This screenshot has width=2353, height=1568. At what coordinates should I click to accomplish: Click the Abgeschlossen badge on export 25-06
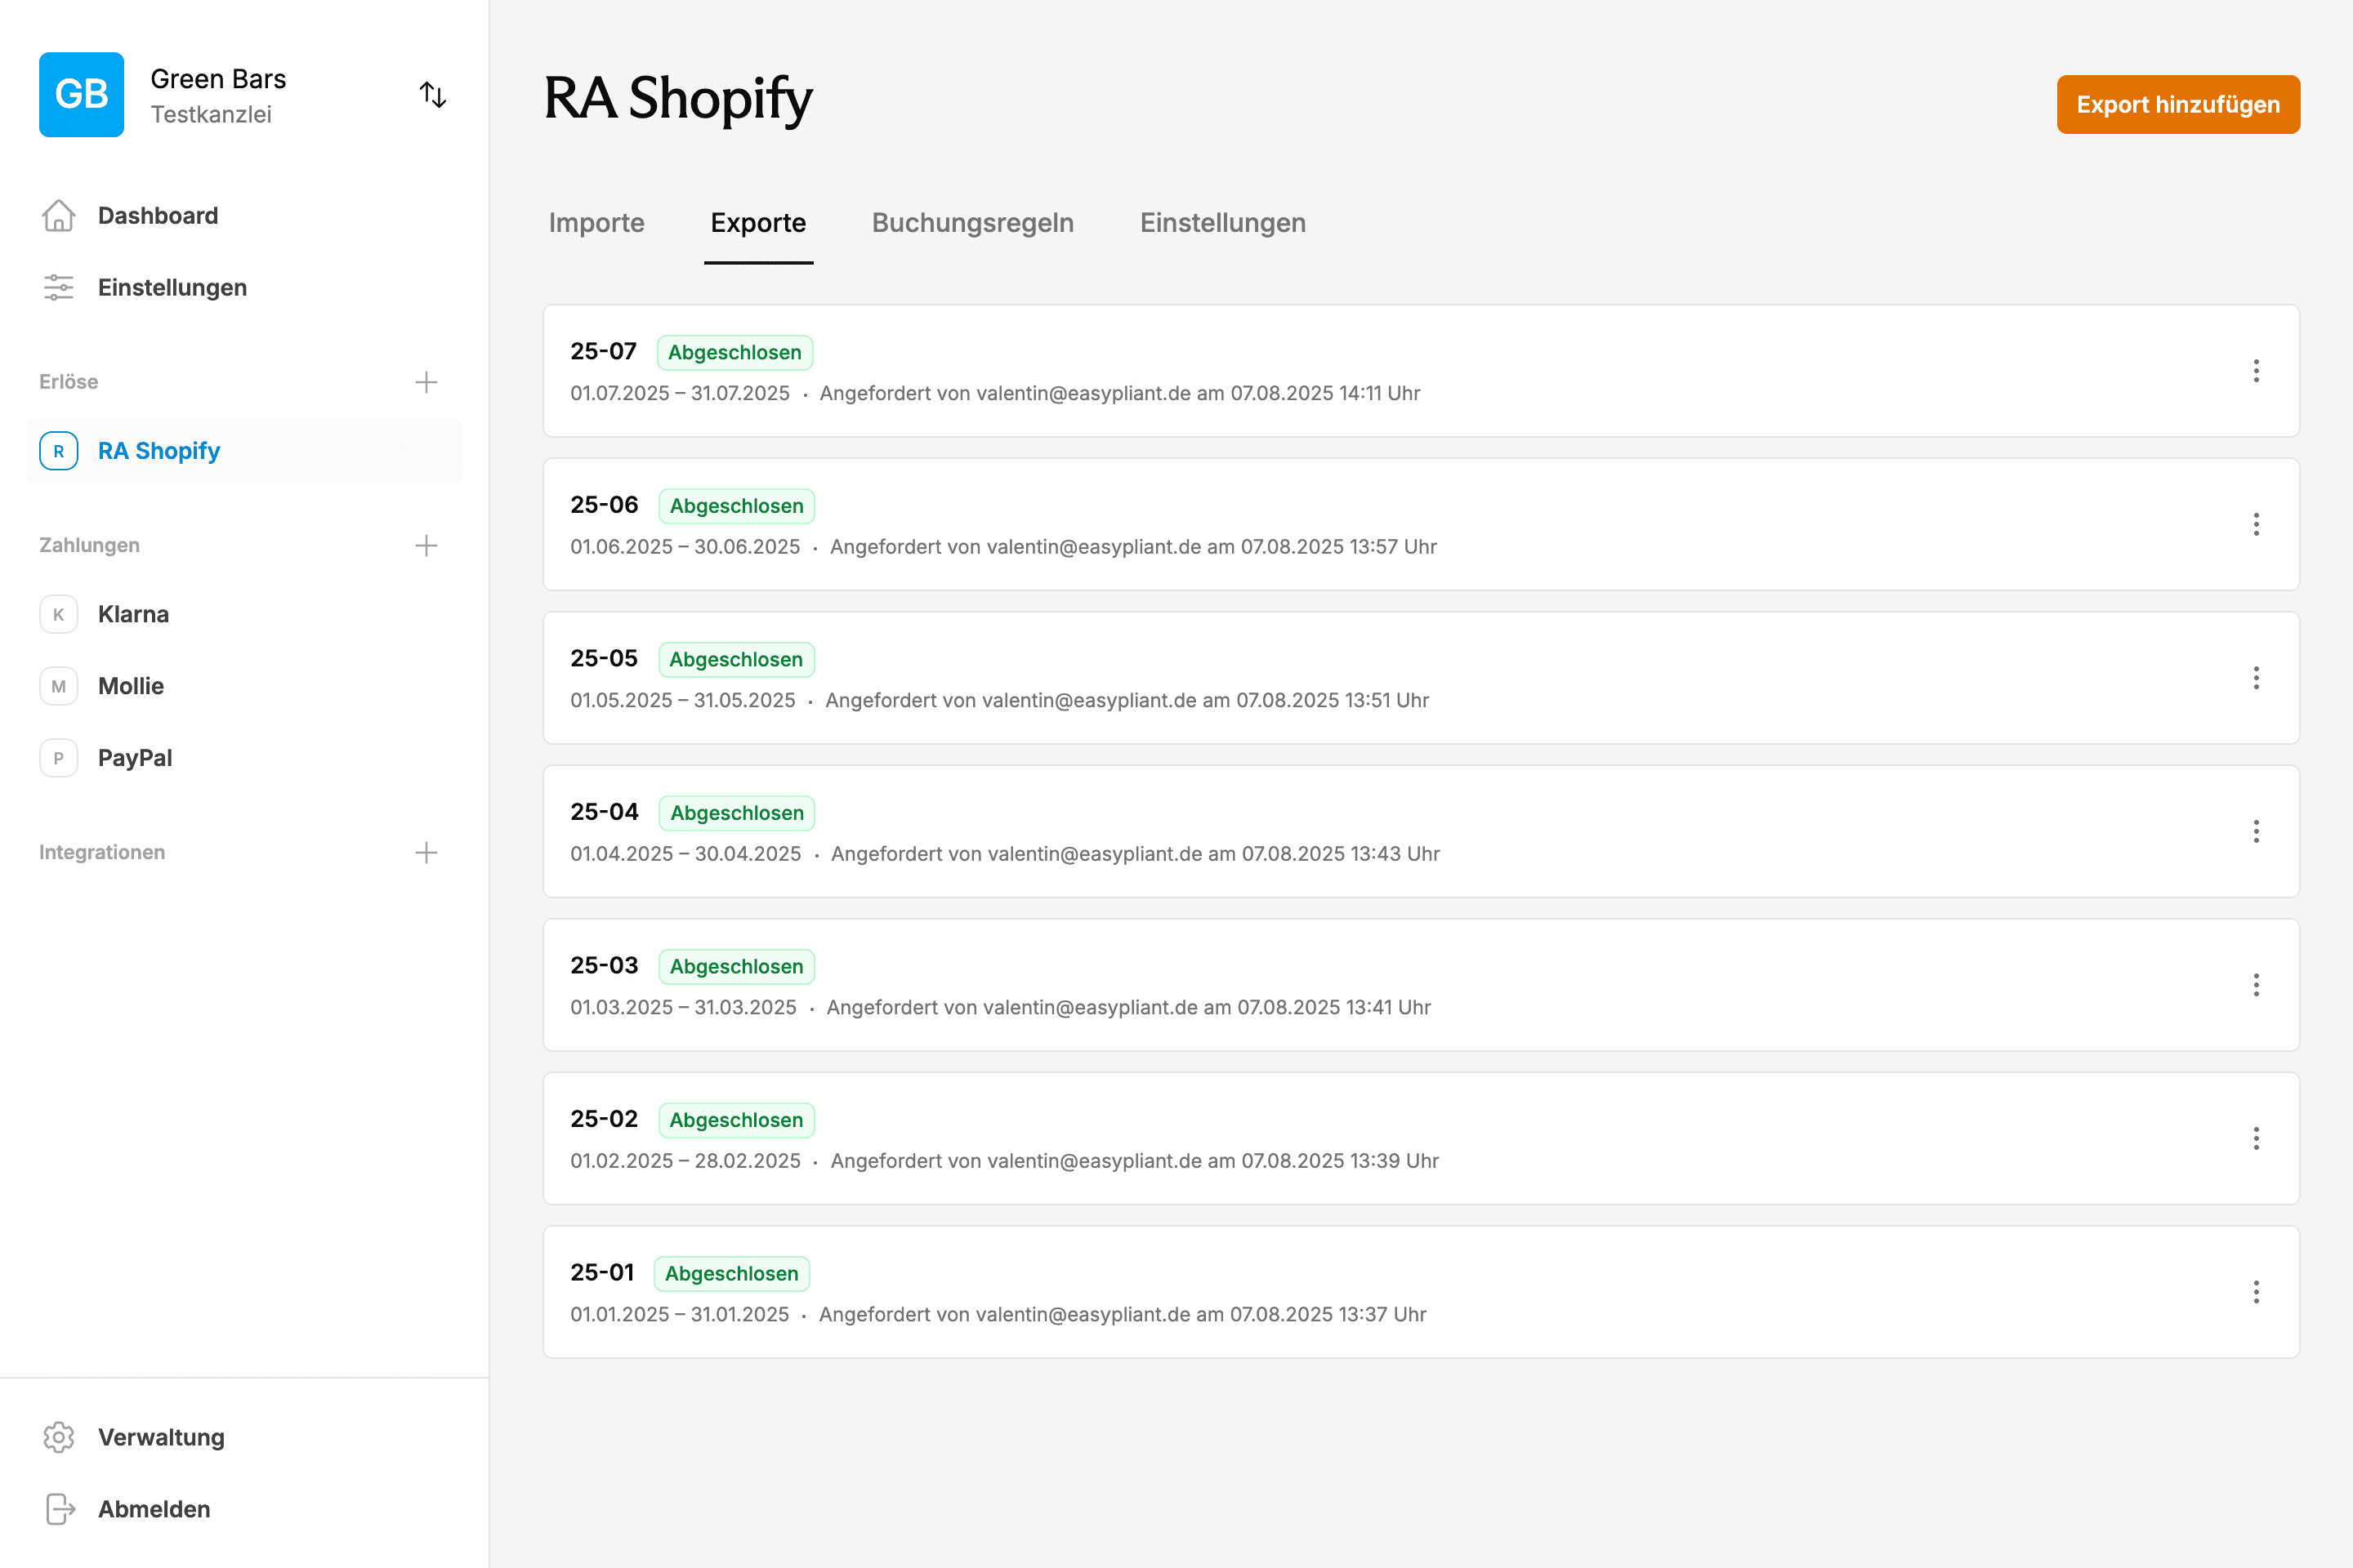[735, 505]
